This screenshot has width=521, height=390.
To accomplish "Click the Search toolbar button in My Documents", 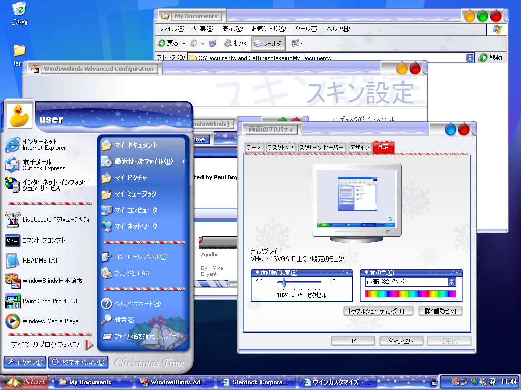I will [x=235, y=43].
